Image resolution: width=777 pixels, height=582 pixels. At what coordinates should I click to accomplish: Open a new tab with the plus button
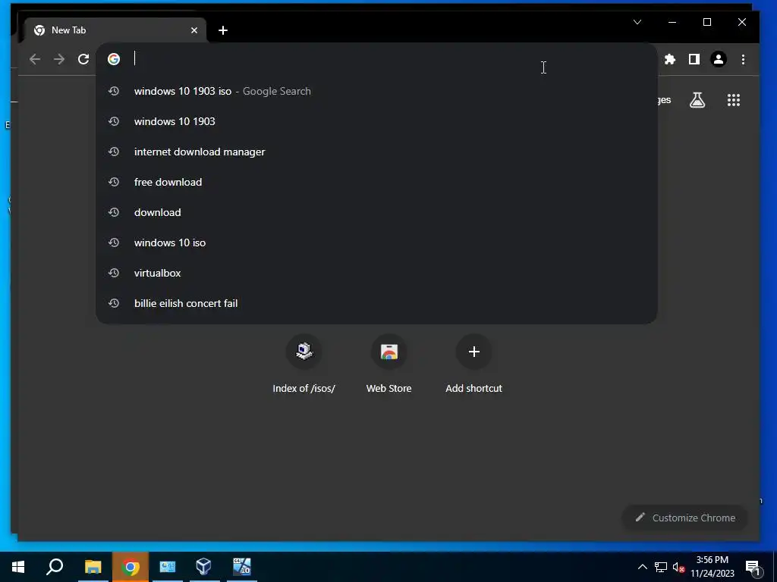click(223, 30)
